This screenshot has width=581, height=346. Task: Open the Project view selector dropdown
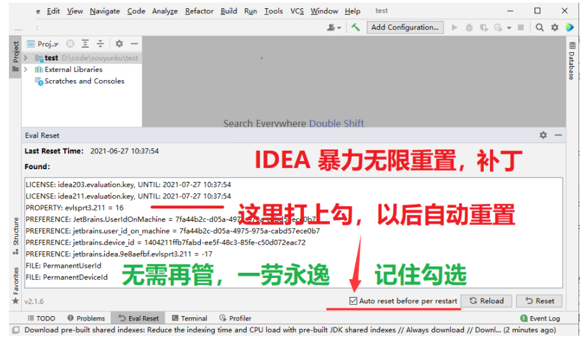click(43, 44)
